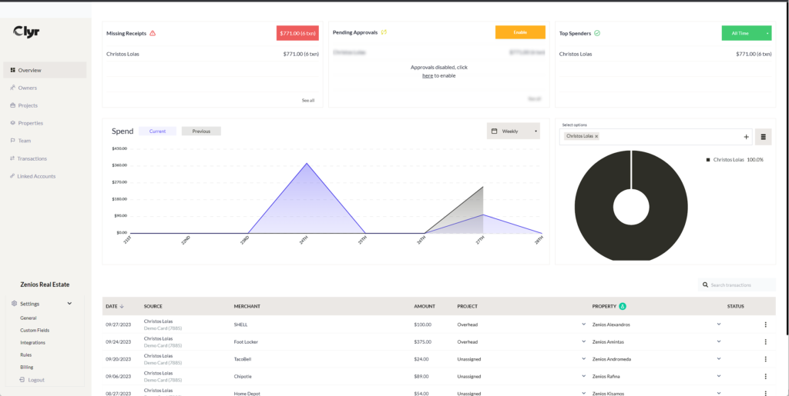The height and width of the screenshot is (396, 789).
Task: Open three-dot menu for Chipotle row
Action: (765, 377)
